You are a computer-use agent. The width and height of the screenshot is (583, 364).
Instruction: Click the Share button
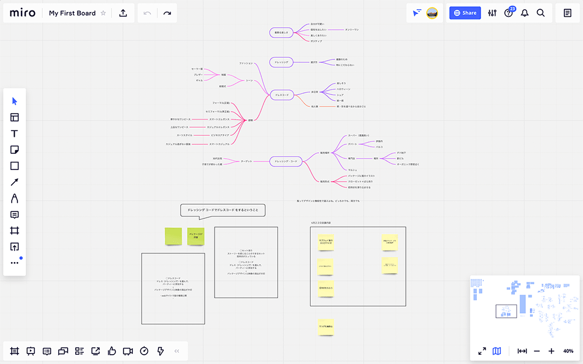[x=465, y=13]
